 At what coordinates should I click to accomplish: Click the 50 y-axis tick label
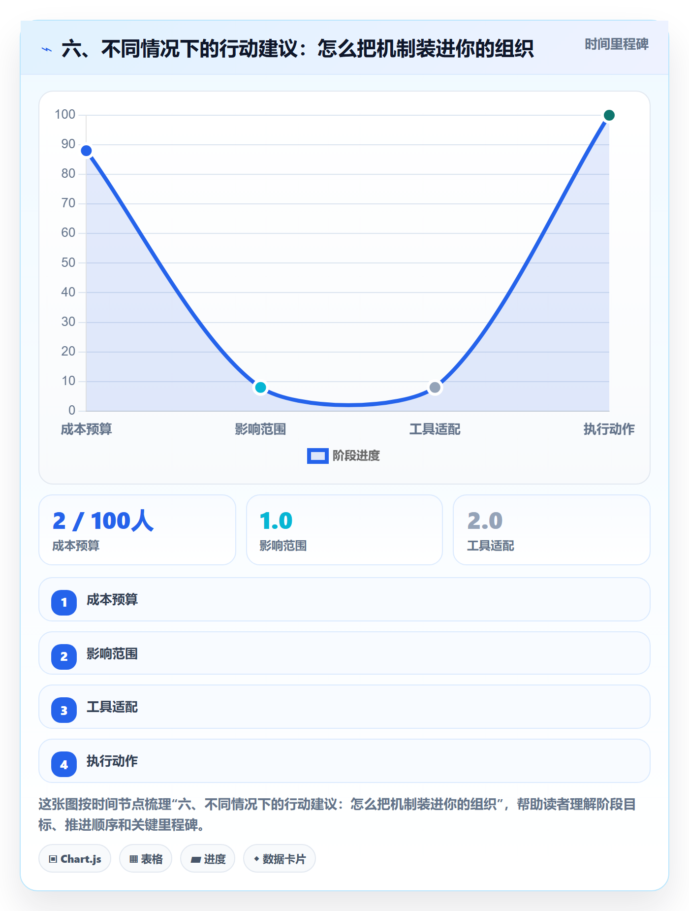(68, 262)
